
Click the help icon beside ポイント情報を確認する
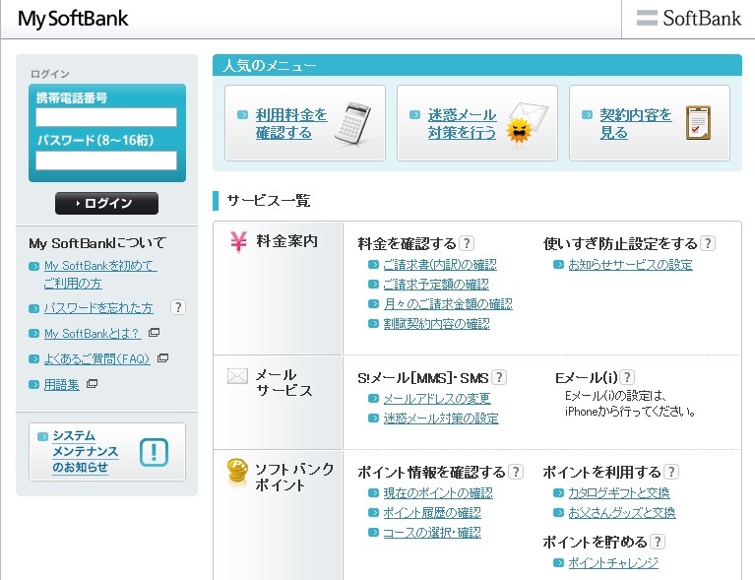pos(516,472)
